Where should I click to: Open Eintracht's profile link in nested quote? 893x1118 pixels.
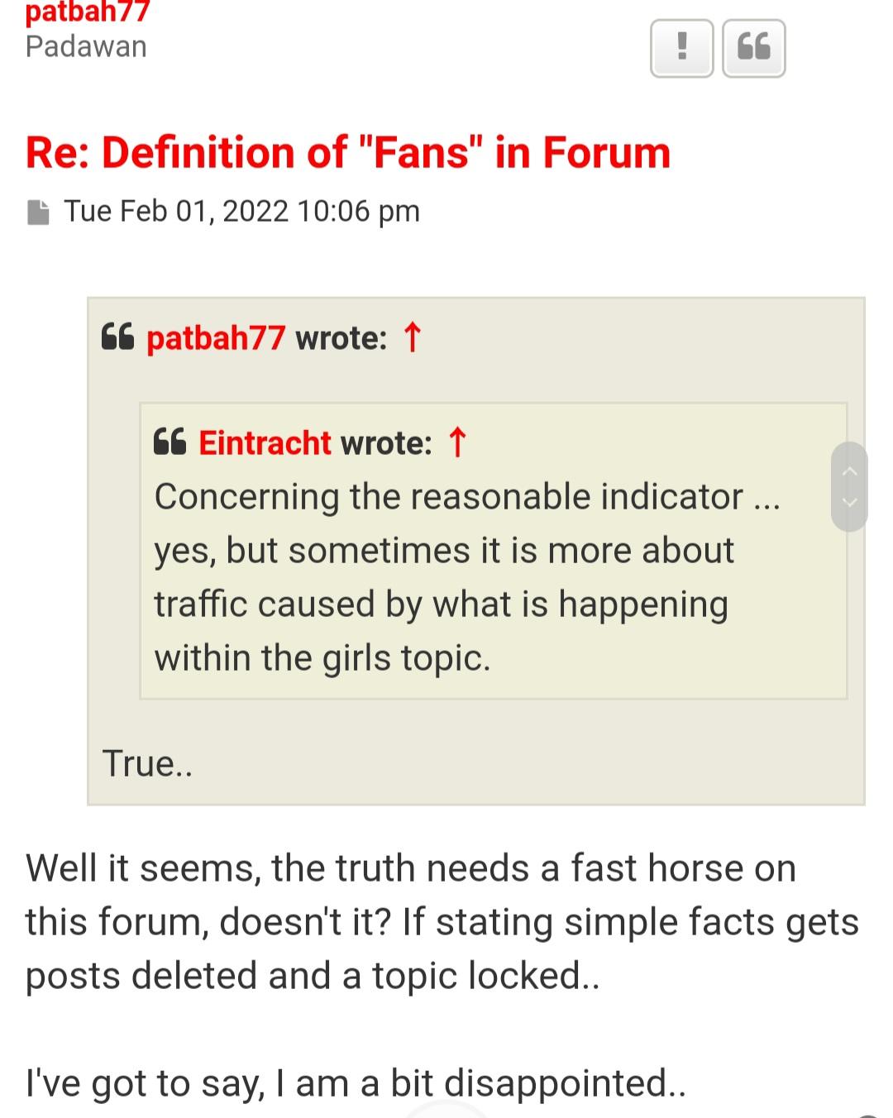[x=265, y=443]
